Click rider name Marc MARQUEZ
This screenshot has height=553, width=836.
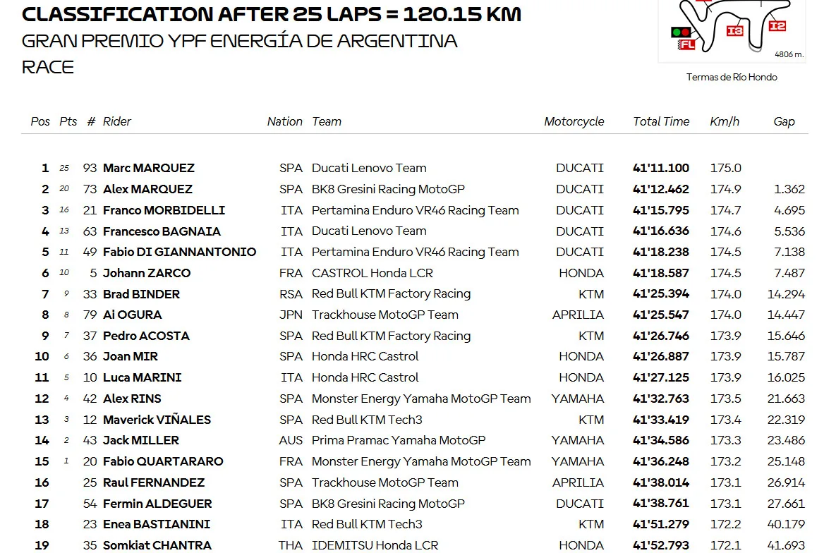click(x=149, y=168)
